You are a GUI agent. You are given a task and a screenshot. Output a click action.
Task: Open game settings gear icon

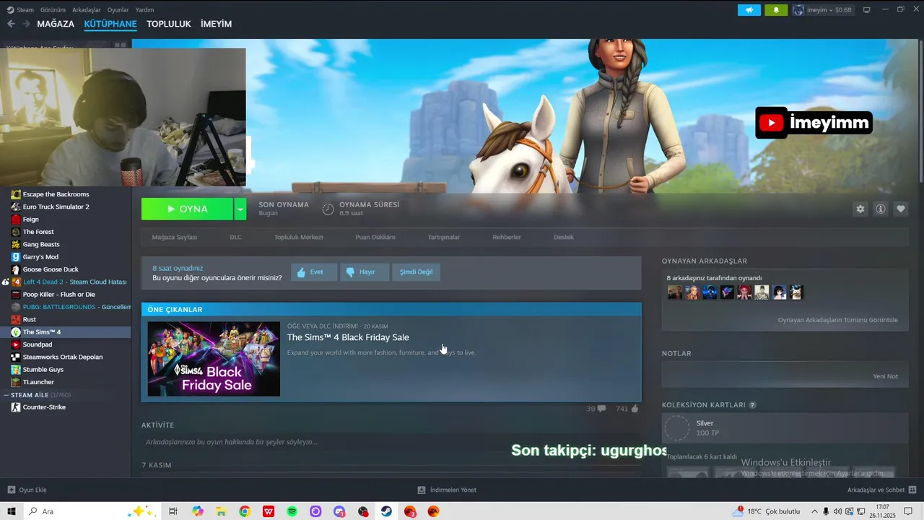860,209
